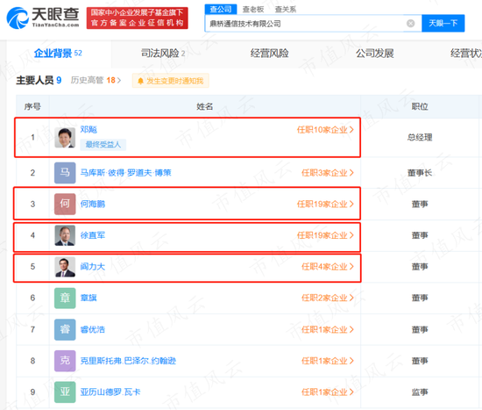Open 徐直军 profile photo
482x410 pixels.
65,235
